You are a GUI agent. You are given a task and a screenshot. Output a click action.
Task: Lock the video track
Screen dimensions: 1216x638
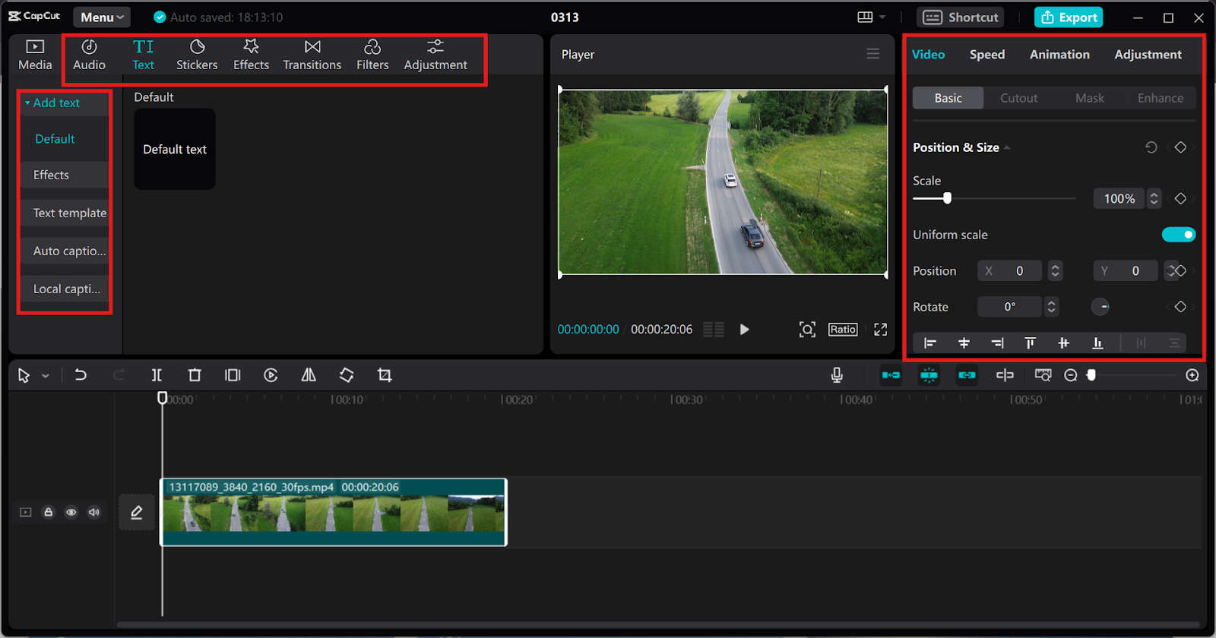48,513
